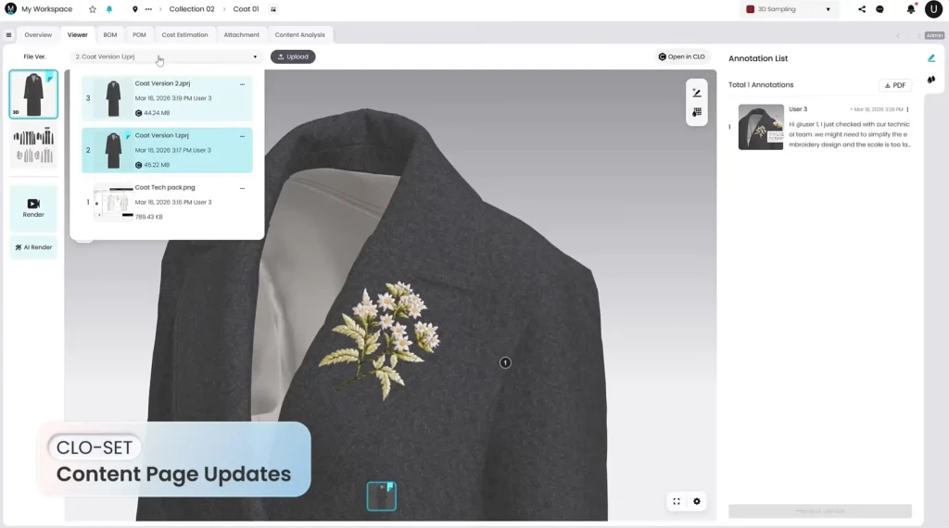The image size is (949, 528).
Task: Switch to the BOM tab
Action: (x=110, y=35)
